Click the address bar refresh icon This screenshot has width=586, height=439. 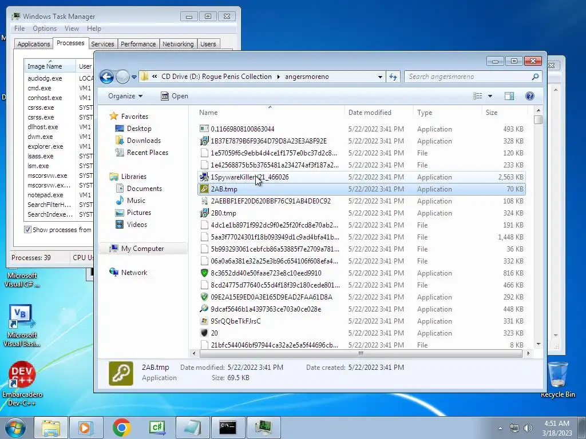click(393, 77)
